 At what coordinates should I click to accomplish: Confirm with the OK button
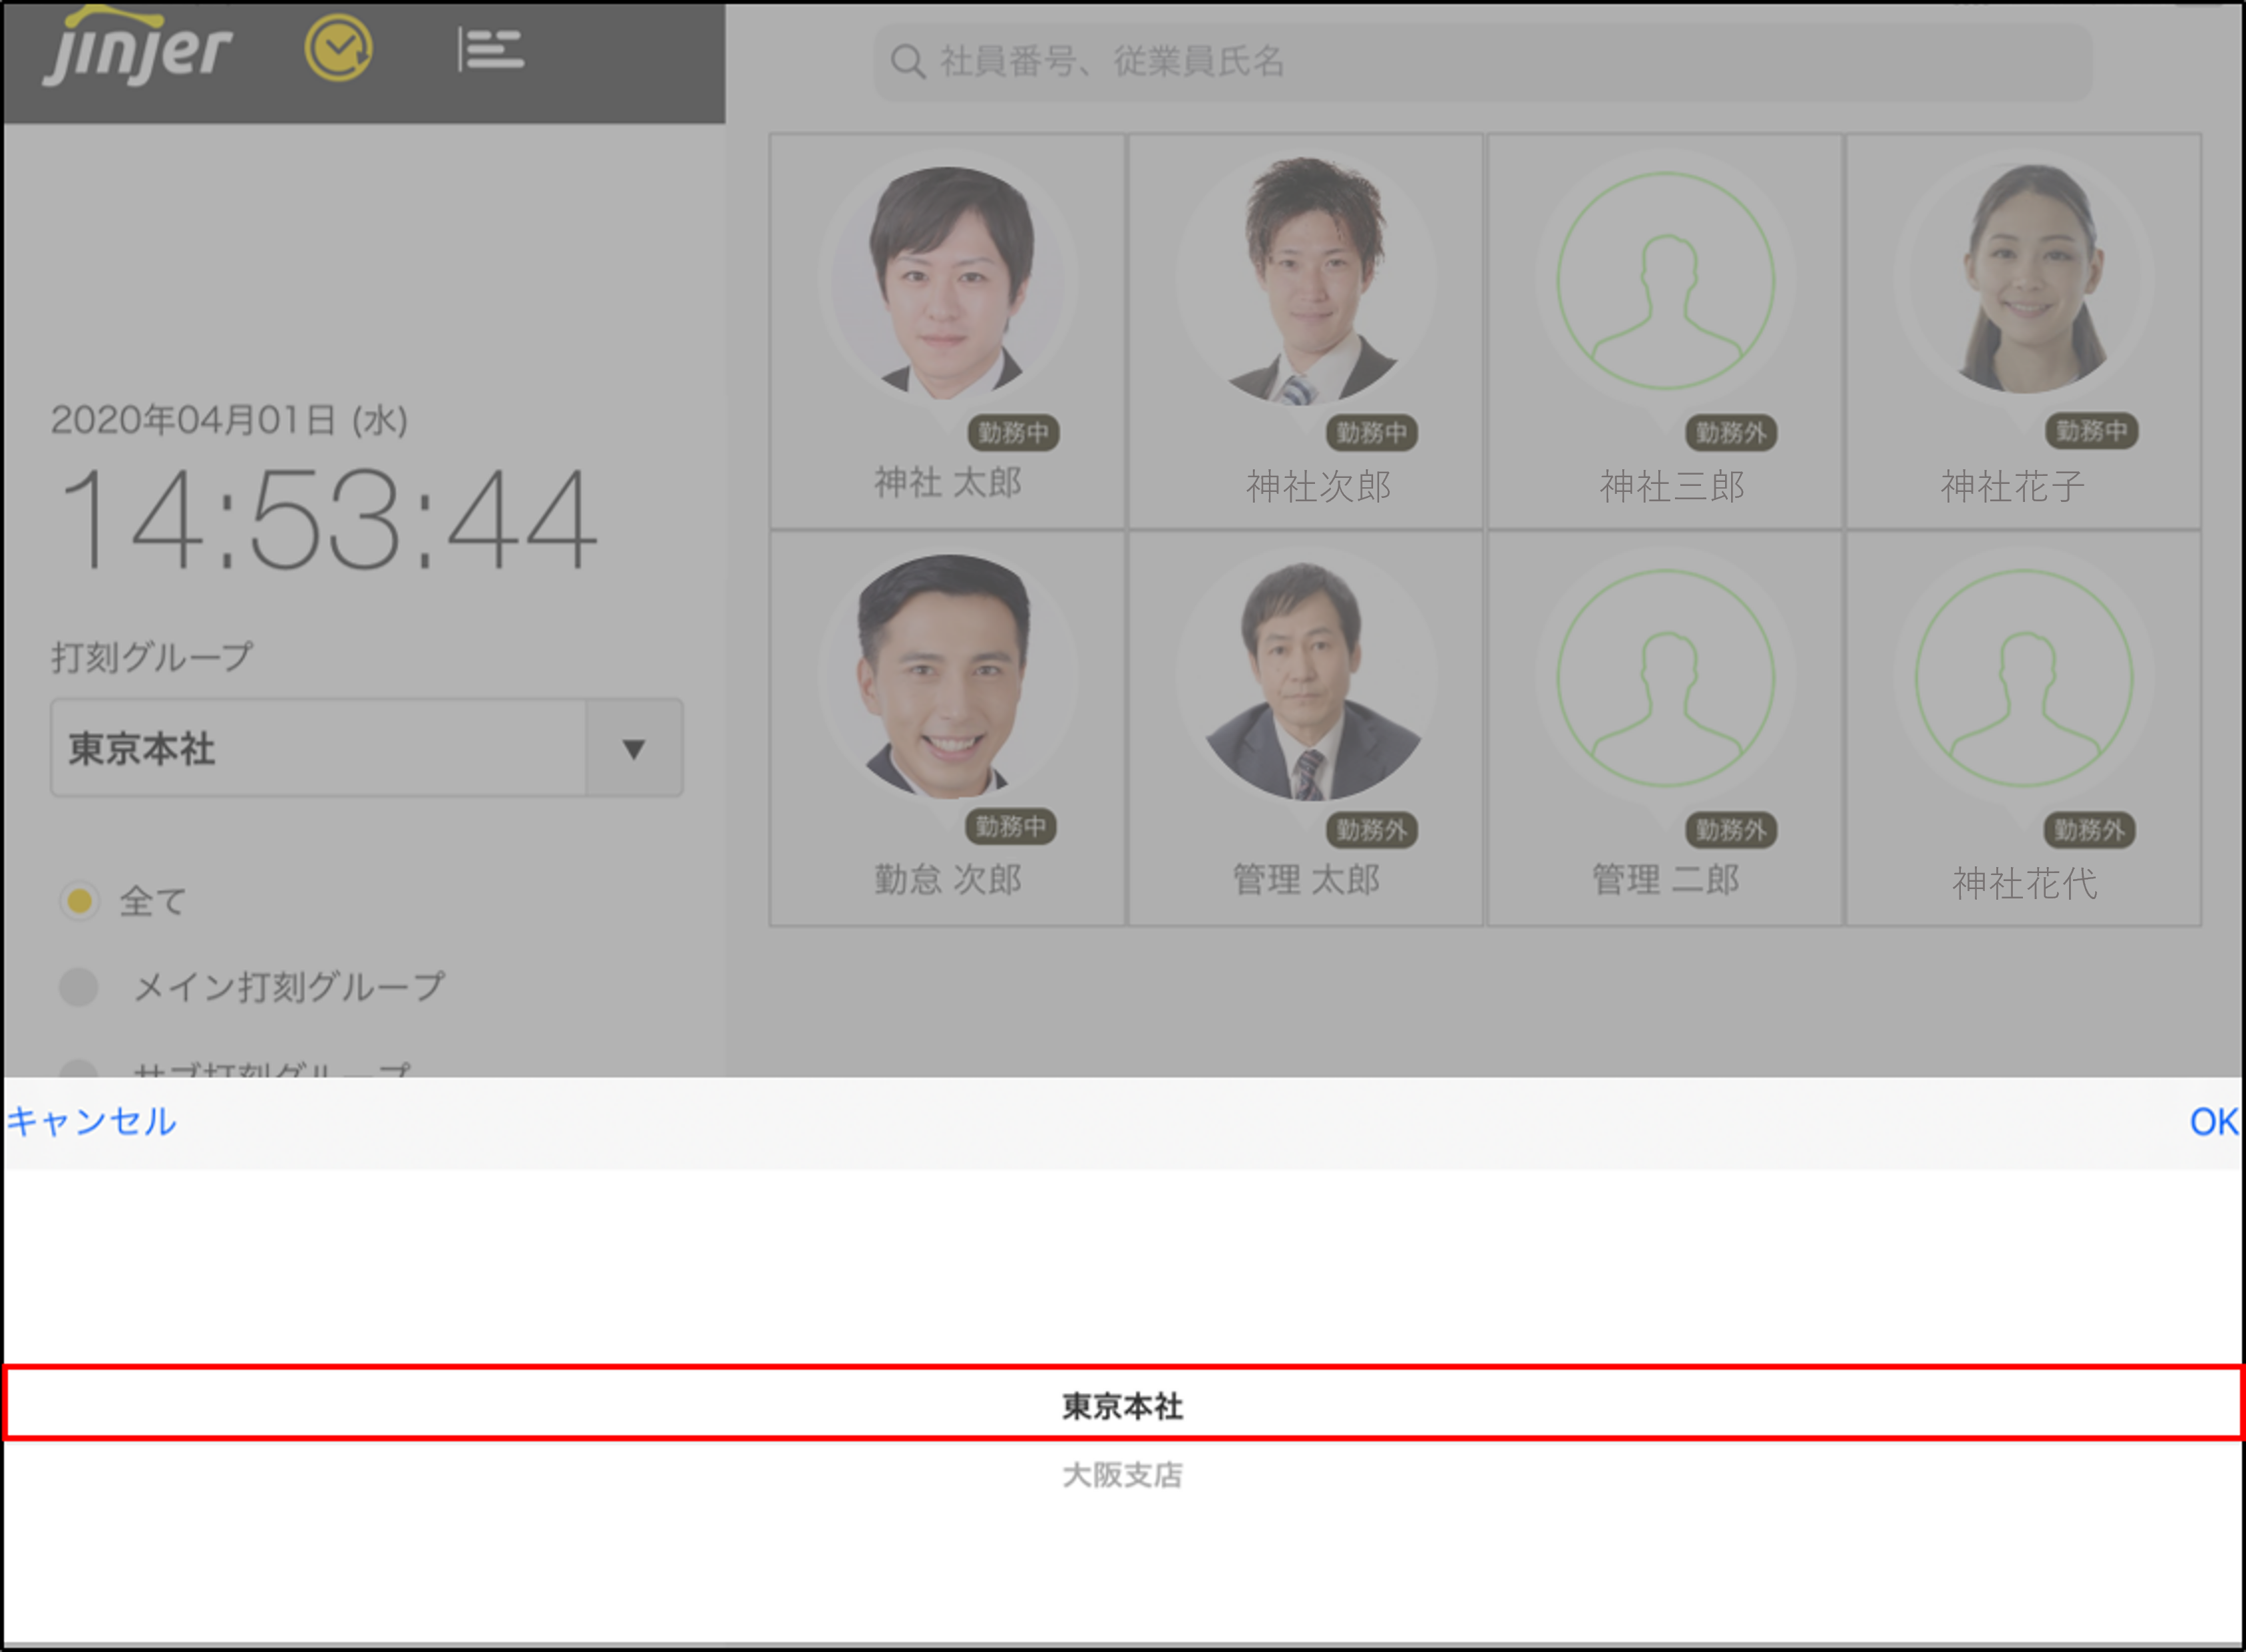coord(2212,1121)
